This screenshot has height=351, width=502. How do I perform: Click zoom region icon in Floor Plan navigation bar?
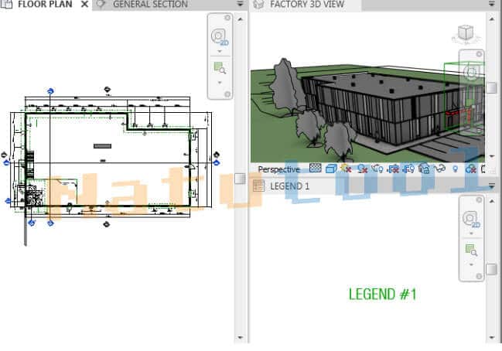click(219, 68)
